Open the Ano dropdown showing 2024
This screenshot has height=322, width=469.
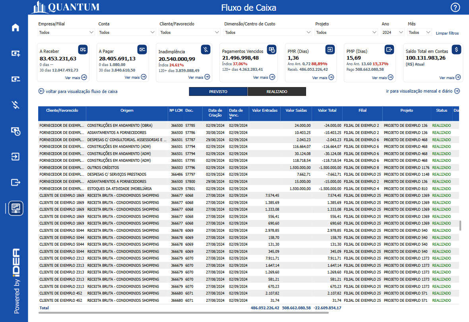[x=392, y=32]
